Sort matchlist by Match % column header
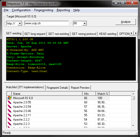 pos(103,94)
